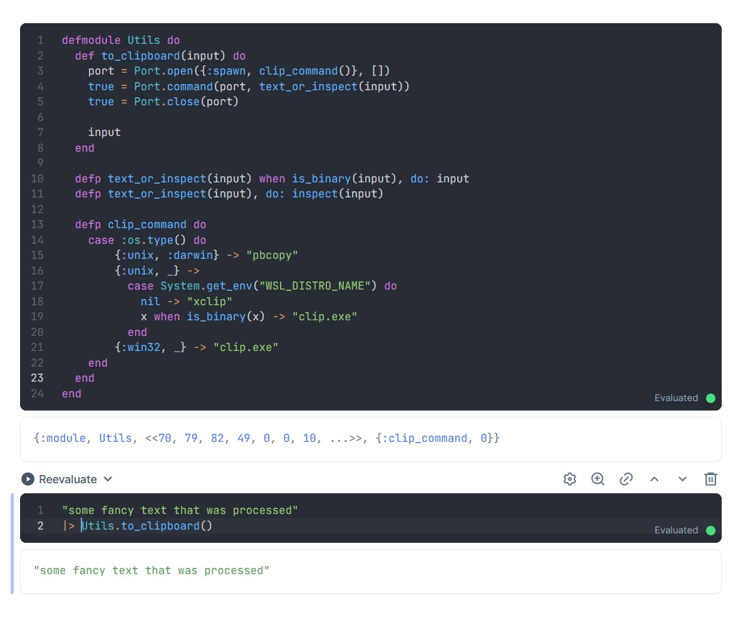This screenshot has height=618, width=738.
Task: Click 'Utils.to_clipboard()' in second cell
Action: 147,526
